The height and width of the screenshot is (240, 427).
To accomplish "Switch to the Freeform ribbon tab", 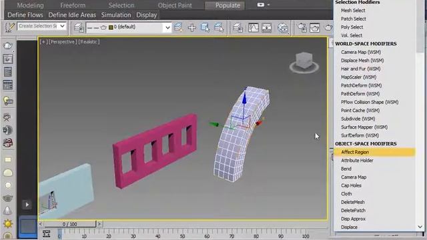I will pos(73,5).
